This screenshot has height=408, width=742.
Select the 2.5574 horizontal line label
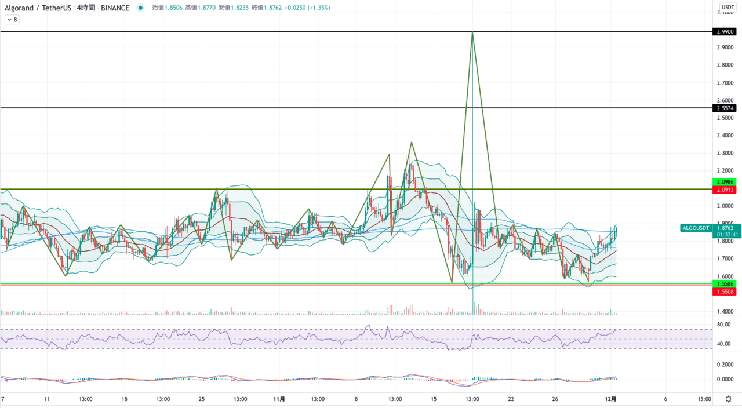[726, 108]
